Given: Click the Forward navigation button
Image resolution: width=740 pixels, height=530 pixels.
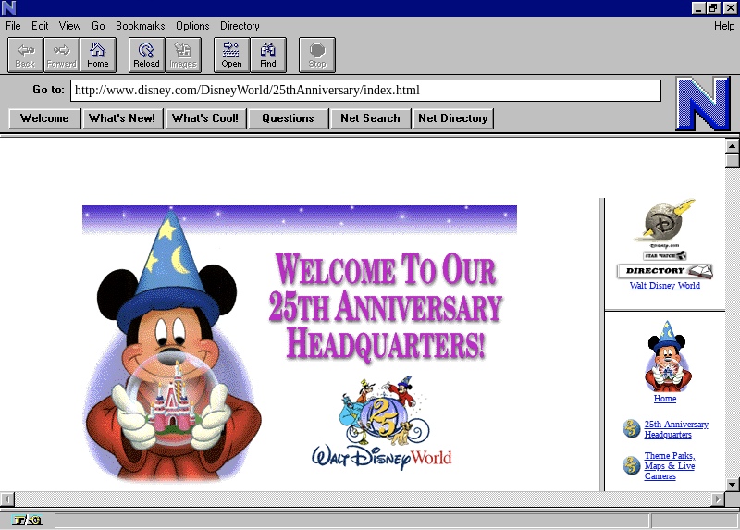Looking at the screenshot, I should pos(62,55).
